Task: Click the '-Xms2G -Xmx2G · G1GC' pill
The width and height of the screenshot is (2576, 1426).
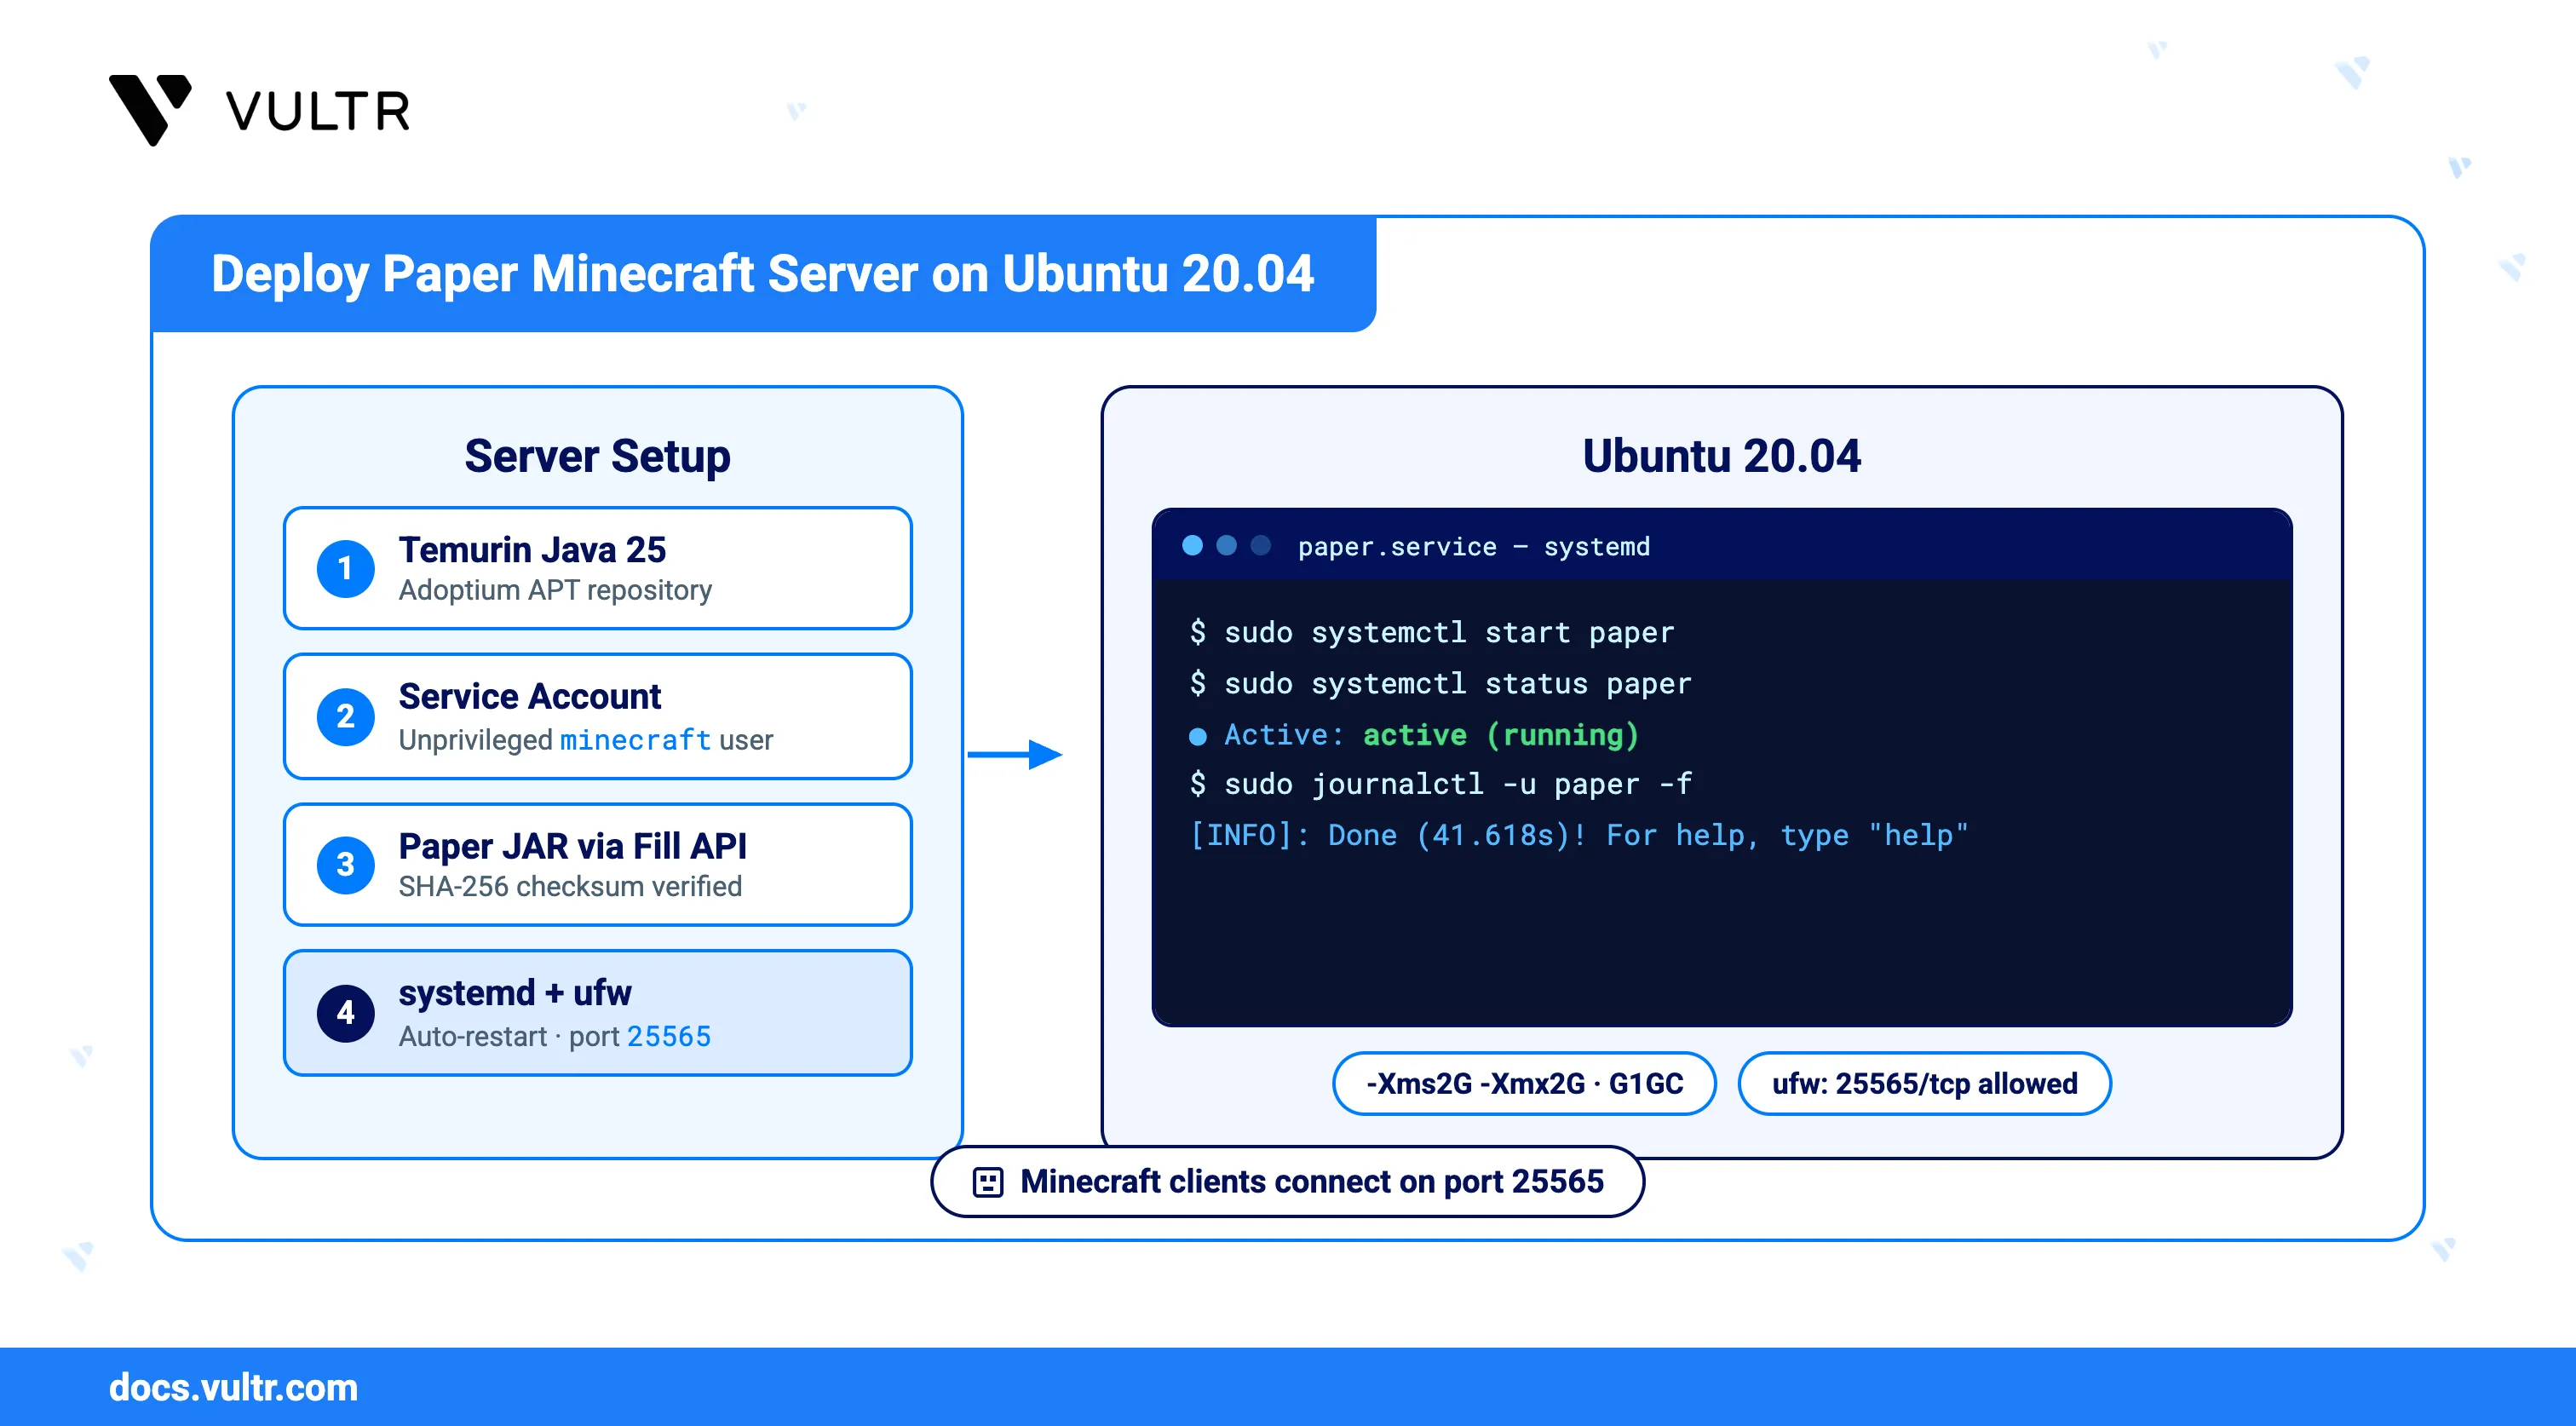Action: coord(1524,1083)
